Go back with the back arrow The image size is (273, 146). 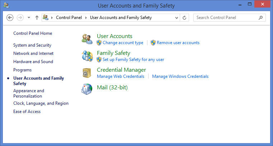(x=10, y=18)
